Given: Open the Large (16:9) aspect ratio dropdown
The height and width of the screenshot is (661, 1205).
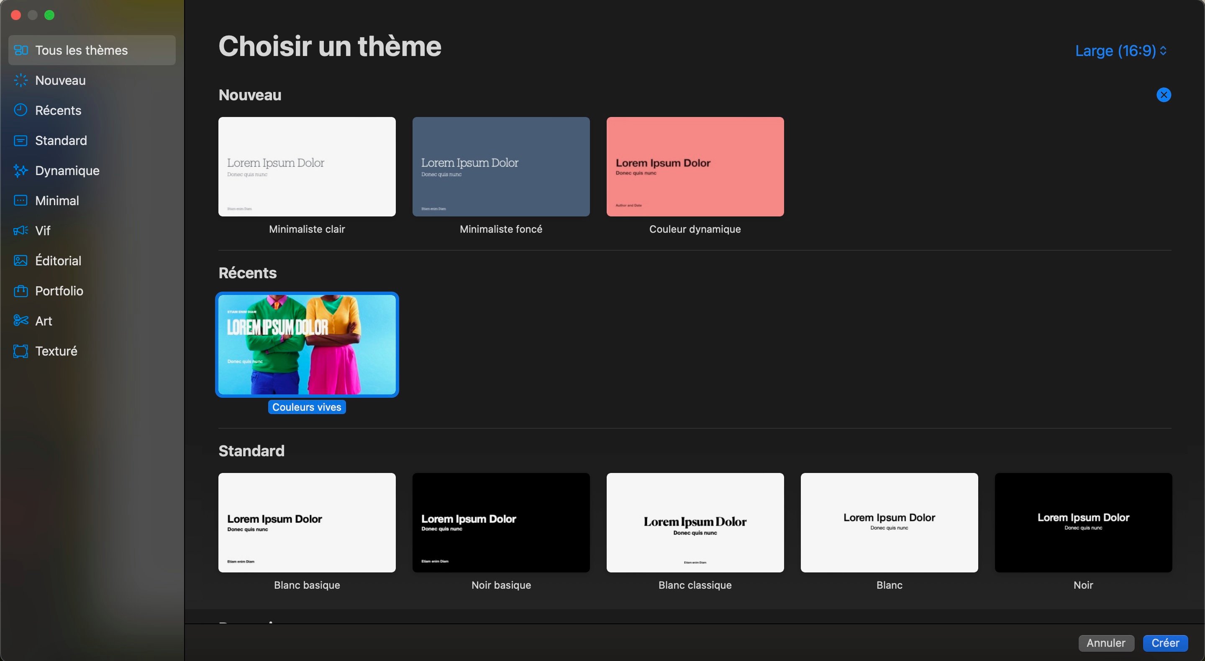Looking at the screenshot, I should pos(1121,51).
